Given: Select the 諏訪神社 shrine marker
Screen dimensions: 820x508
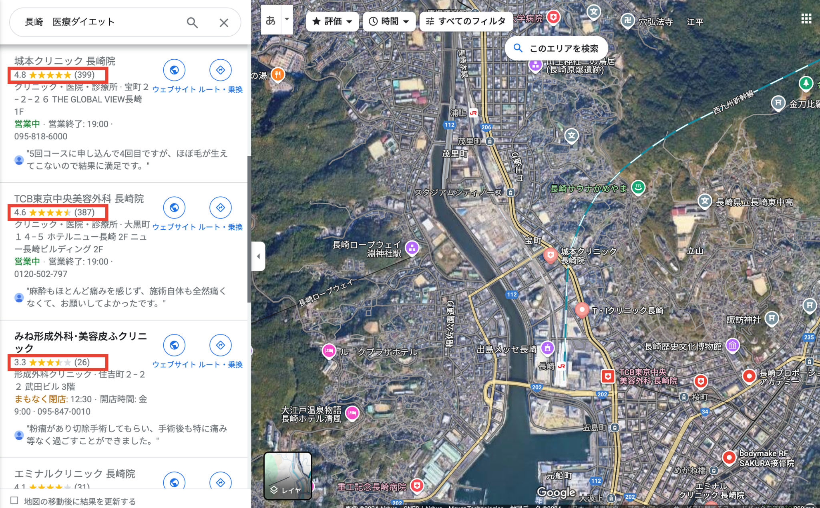Looking at the screenshot, I should 772,319.
